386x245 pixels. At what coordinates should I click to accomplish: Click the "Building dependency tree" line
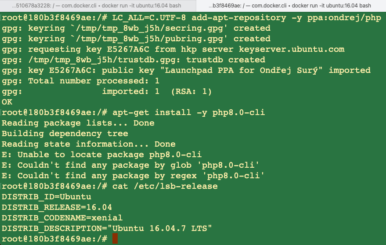point(65,133)
